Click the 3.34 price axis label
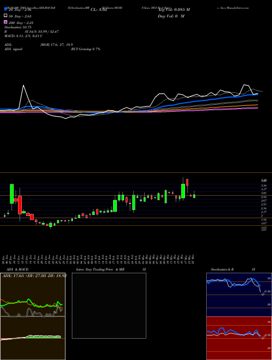272x360 pixels. (x=263, y=185)
